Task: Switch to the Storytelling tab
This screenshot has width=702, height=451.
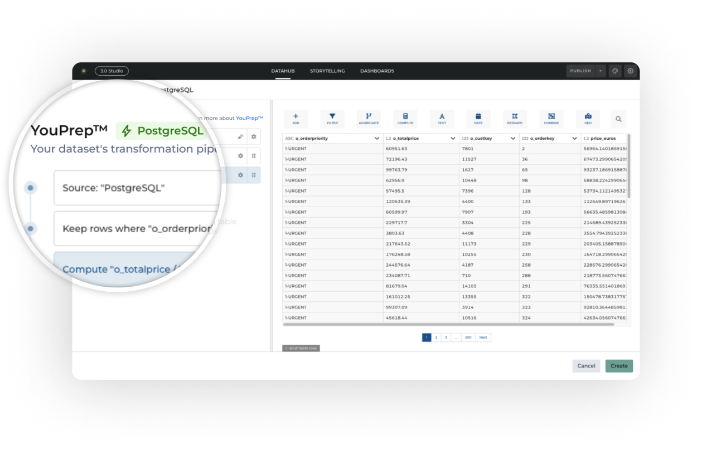Action: tap(327, 71)
